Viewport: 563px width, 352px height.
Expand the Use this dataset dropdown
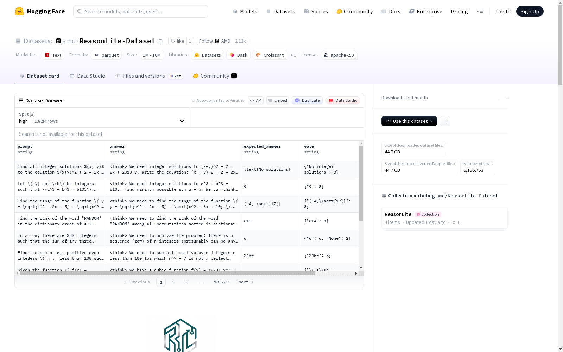(x=409, y=121)
